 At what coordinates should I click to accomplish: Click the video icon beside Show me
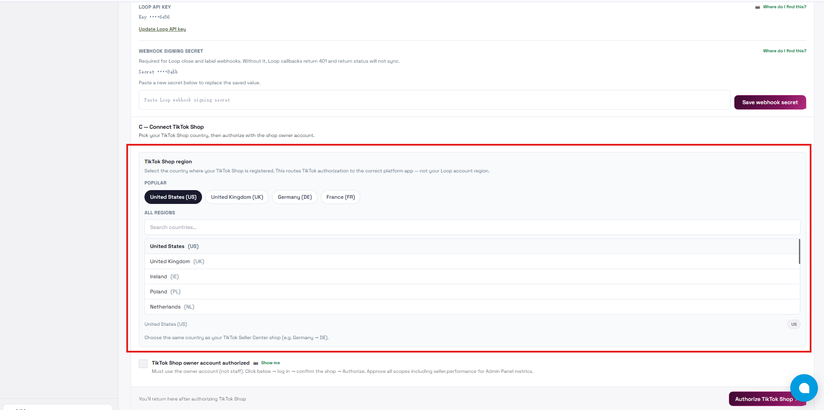point(256,363)
